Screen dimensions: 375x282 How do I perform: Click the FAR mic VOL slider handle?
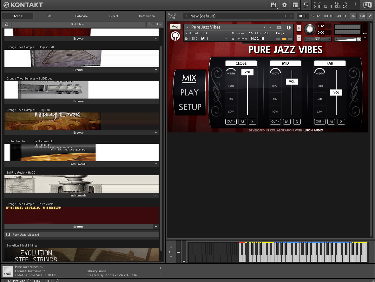click(x=336, y=93)
